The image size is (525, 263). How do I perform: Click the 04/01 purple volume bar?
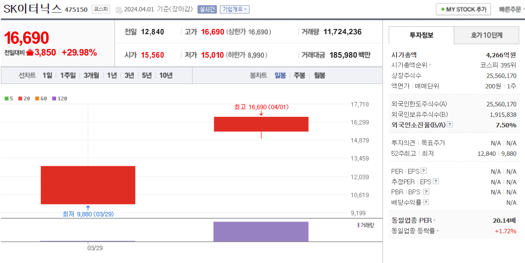[x=261, y=231]
